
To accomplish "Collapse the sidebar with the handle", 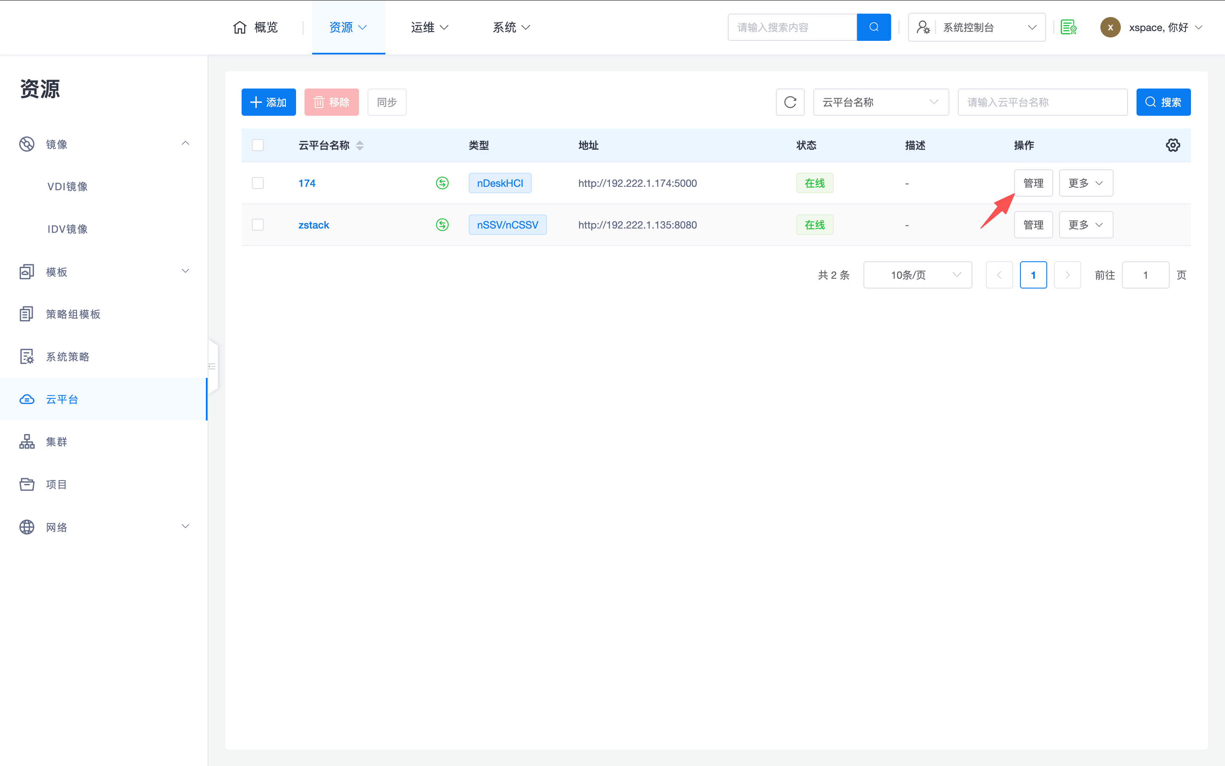I will (213, 366).
